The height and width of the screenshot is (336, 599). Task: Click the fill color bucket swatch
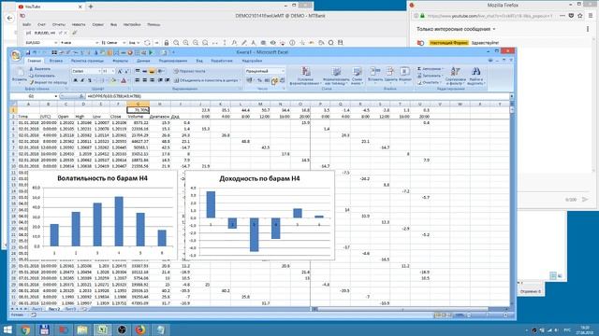pos(113,80)
